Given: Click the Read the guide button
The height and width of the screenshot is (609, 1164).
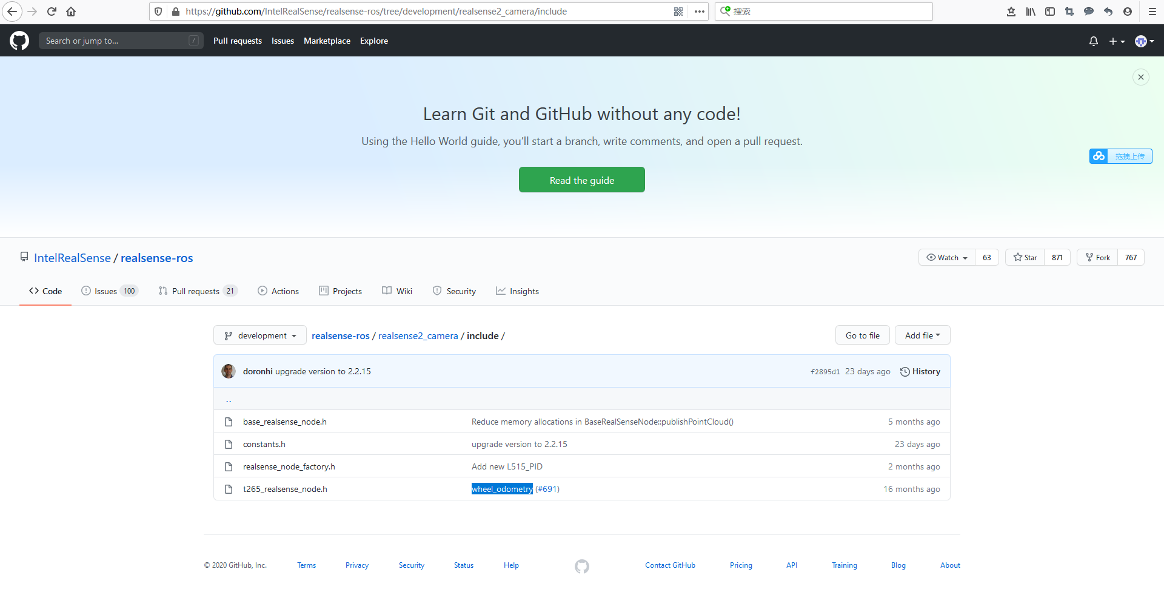Looking at the screenshot, I should click(582, 180).
